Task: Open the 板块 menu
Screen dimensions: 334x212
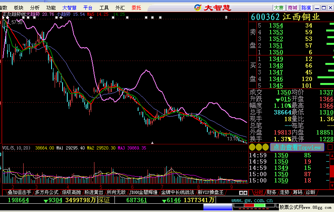Action: (18, 8)
